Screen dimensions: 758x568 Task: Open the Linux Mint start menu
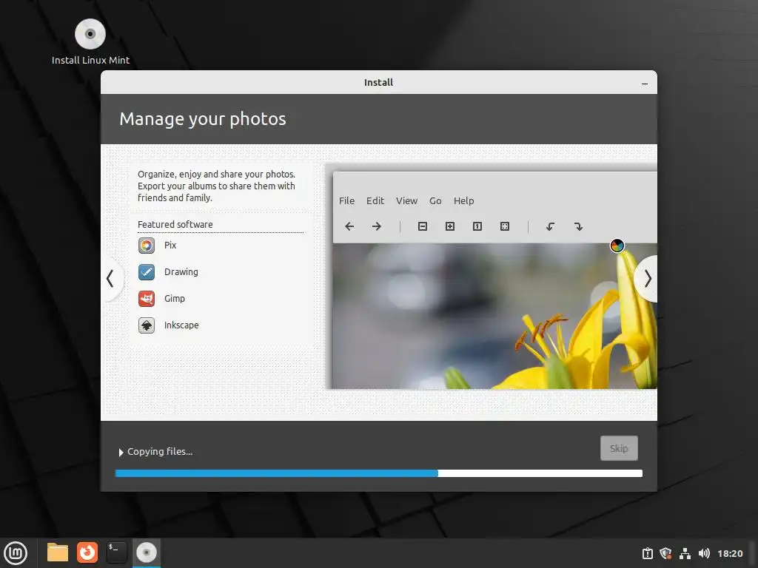click(16, 553)
